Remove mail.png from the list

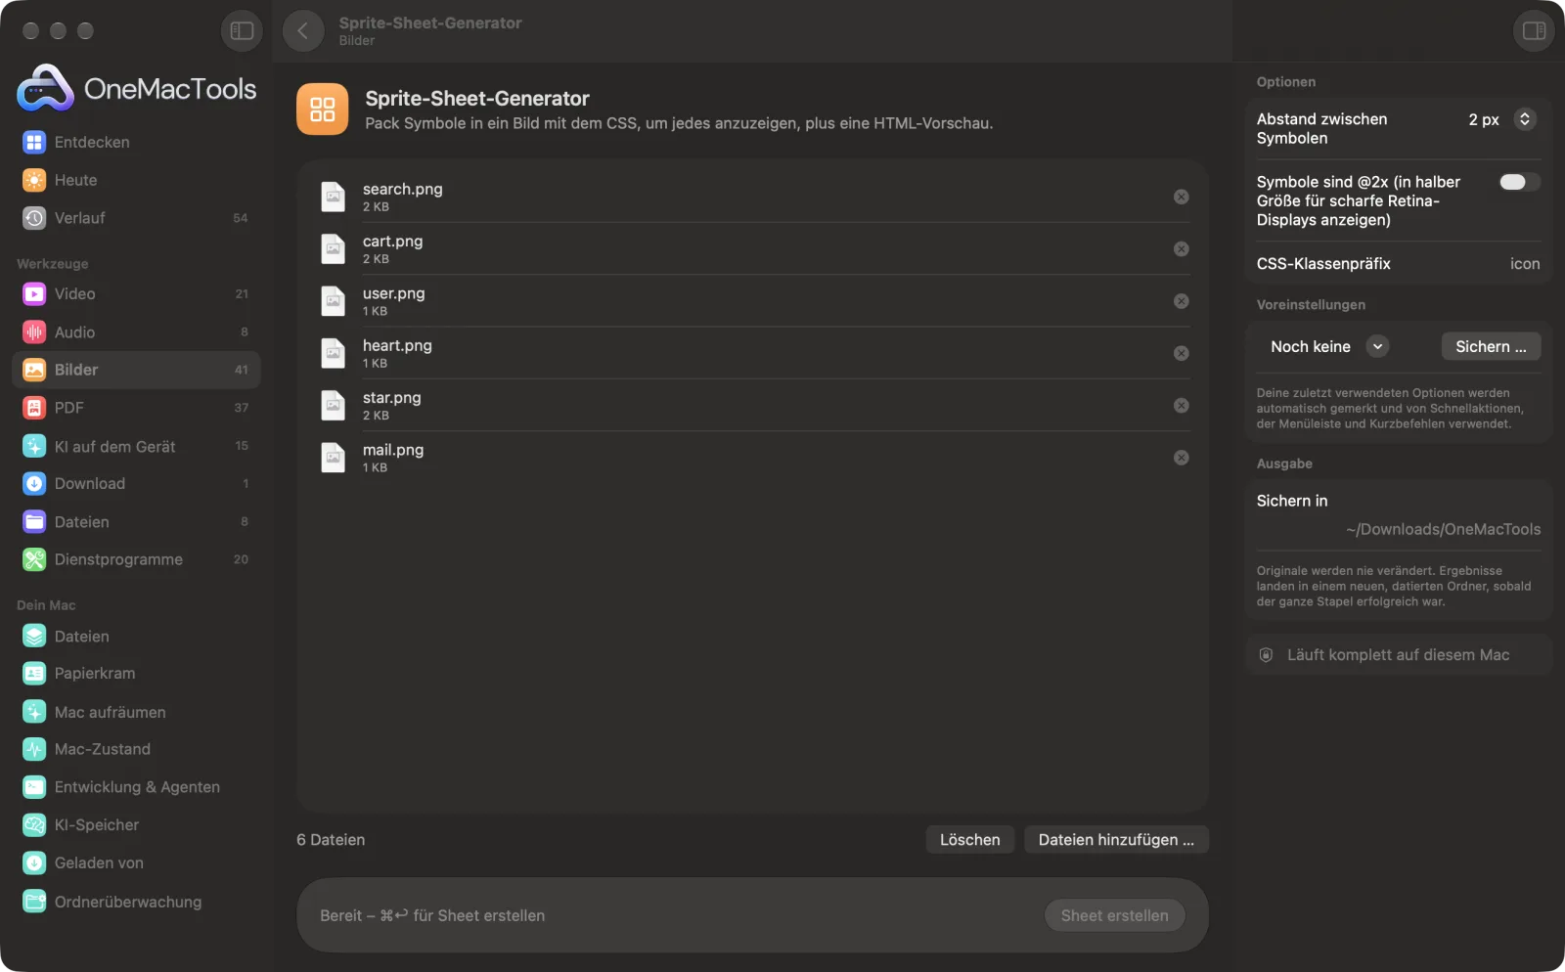point(1182,458)
